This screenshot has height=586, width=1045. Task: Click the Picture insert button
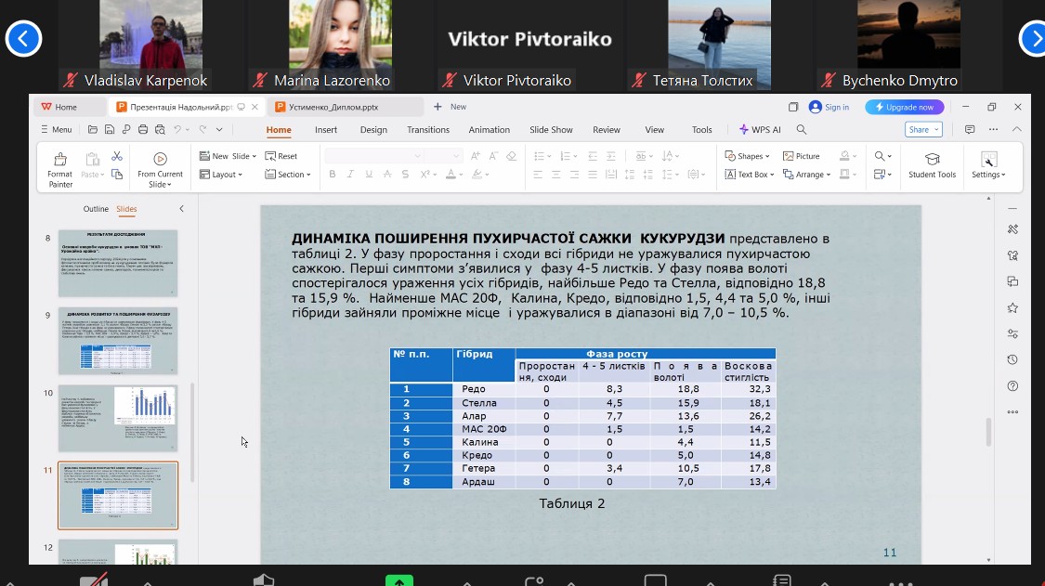pos(801,156)
